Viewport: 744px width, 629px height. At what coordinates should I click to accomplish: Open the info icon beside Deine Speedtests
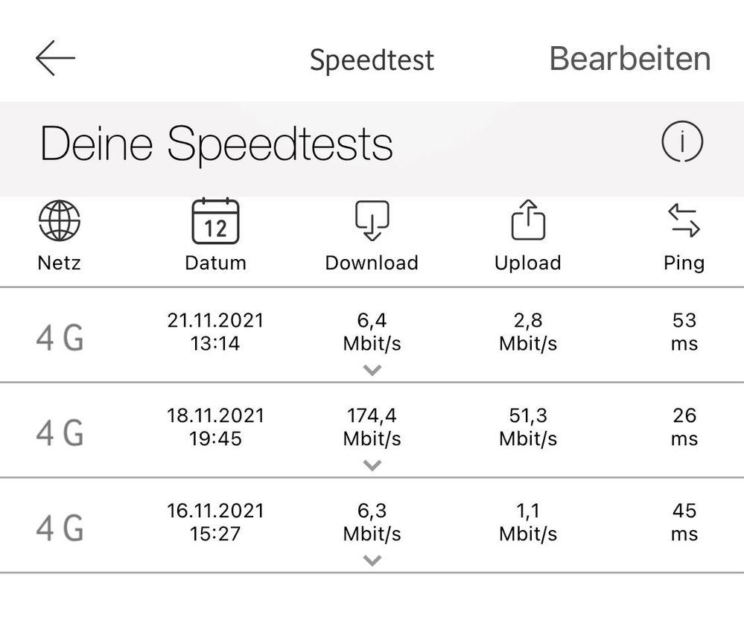coord(682,141)
